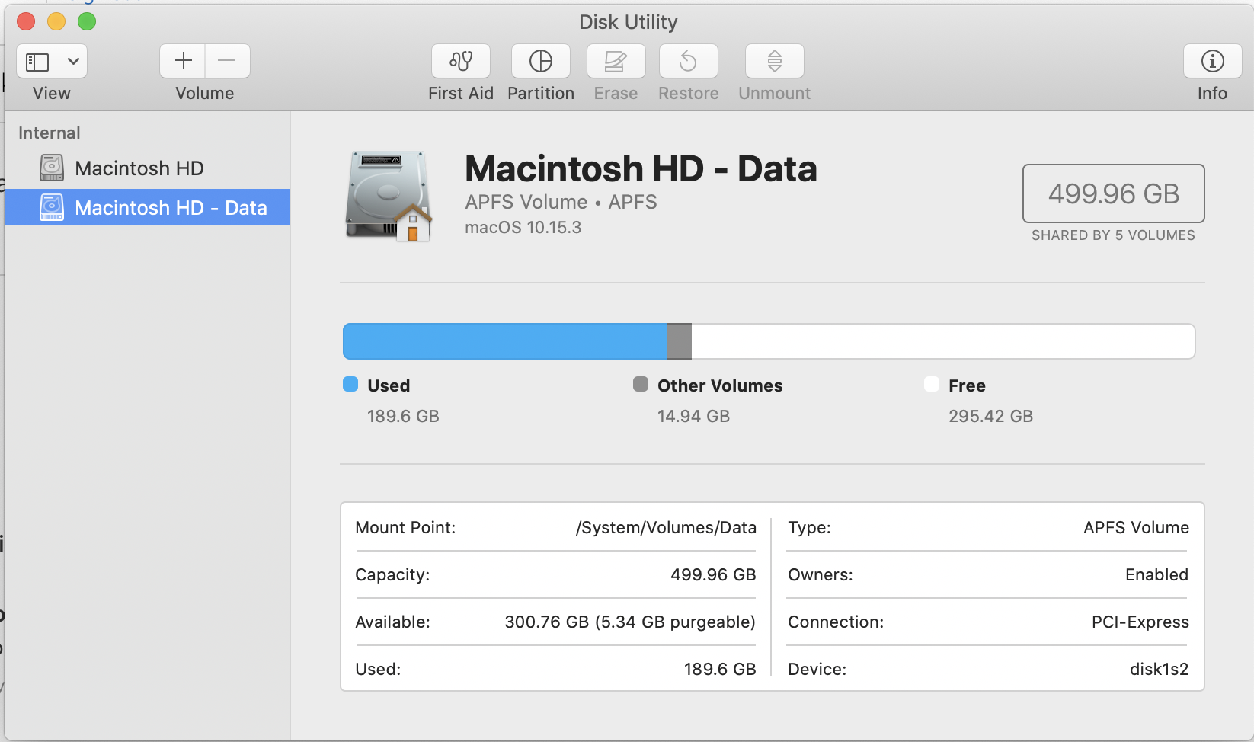Click the 'SHARED BY 5 VOLUMES' label
This screenshot has height=742, width=1254.
[1113, 235]
